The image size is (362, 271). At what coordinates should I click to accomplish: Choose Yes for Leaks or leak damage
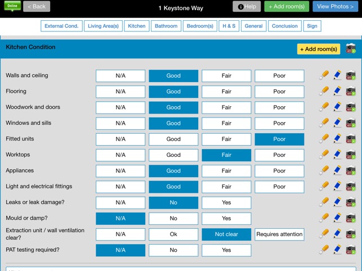point(226,202)
